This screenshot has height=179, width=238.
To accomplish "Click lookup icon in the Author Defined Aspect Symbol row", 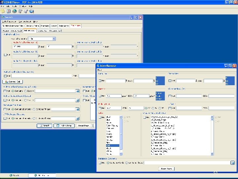I will 77,100.
